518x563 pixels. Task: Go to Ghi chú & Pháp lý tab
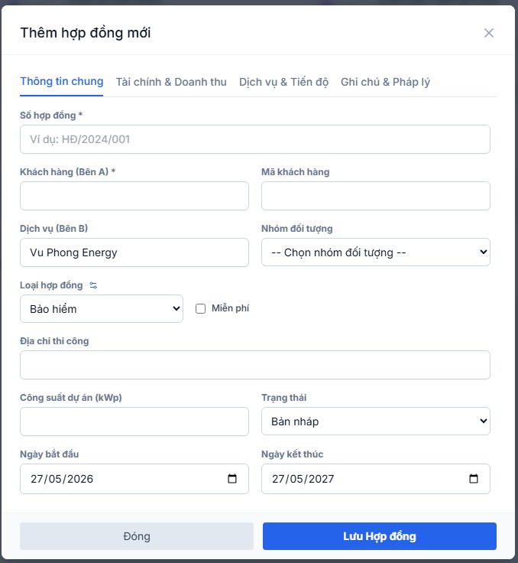tap(385, 82)
